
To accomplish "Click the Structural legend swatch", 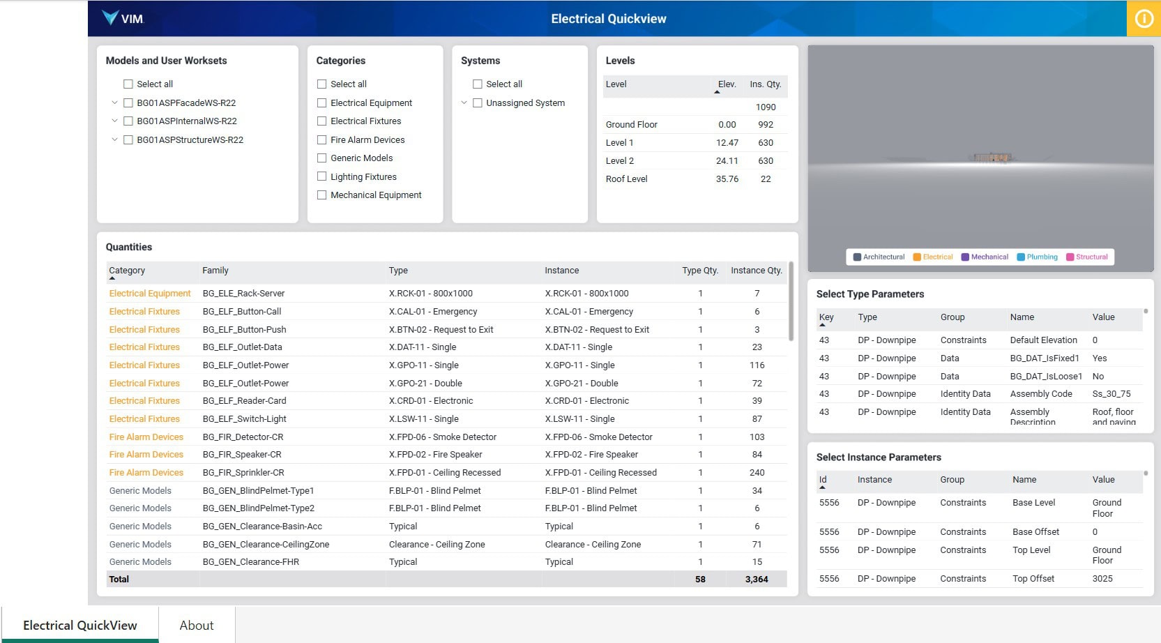I will [x=1070, y=257].
